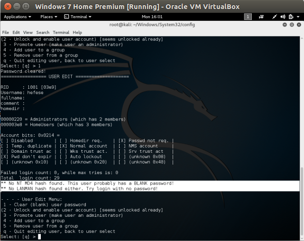Click '000003e8 = HomeUsers' group line

(56, 124)
